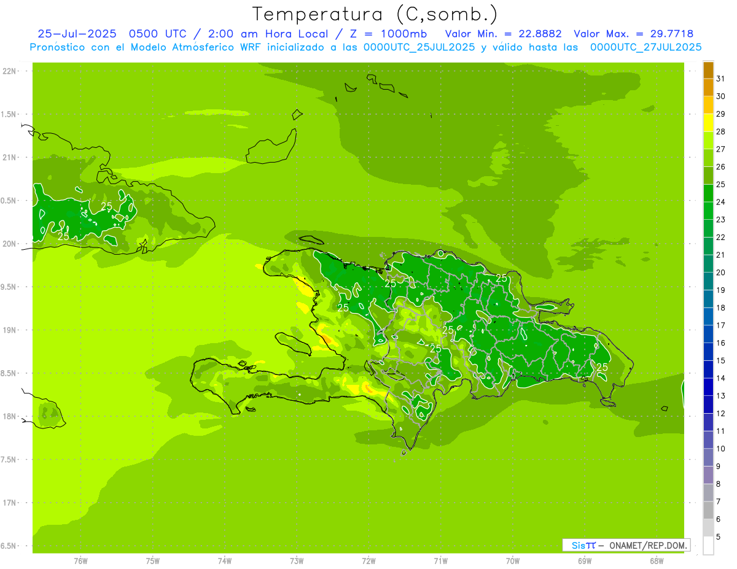Click latitude axis label "17N"
The image size is (737, 569).
click(x=9, y=502)
